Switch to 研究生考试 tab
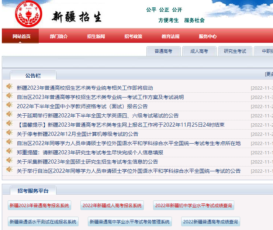The height and width of the screenshot is (230, 273). (x=235, y=51)
